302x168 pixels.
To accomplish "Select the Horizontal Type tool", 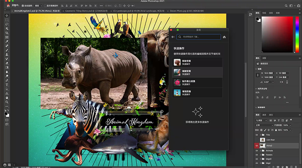I will click(7, 85).
